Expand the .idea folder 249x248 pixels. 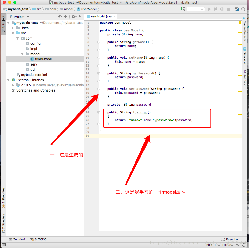pos(13,28)
